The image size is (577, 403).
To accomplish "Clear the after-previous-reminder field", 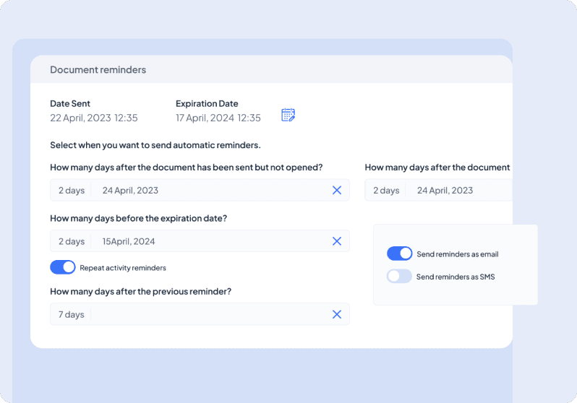I will [x=336, y=314].
